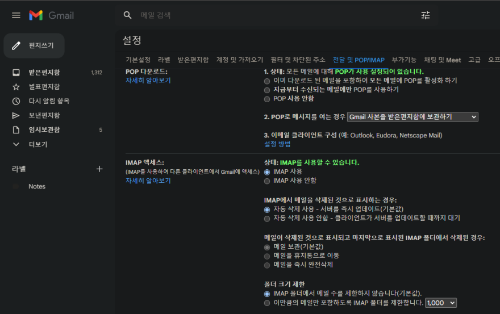Screen dimensions: 500x314
Task: Open 전달 및 POP/IMAP tab
Action: tap(359, 60)
